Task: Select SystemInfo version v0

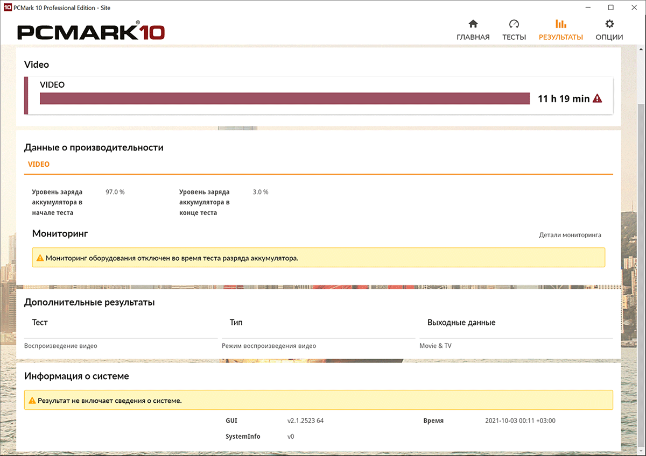Action: 291,437
